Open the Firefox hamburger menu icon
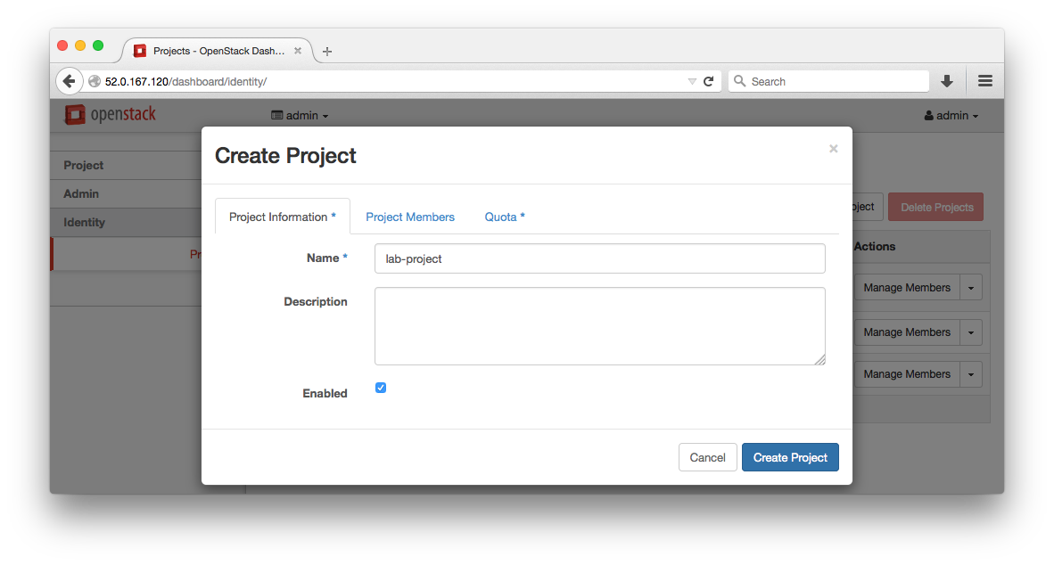The height and width of the screenshot is (565, 1054). (984, 80)
